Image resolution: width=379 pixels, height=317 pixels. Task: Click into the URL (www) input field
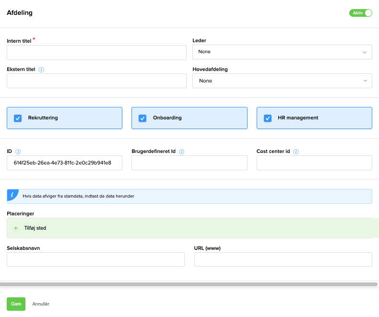coord(283,259)
